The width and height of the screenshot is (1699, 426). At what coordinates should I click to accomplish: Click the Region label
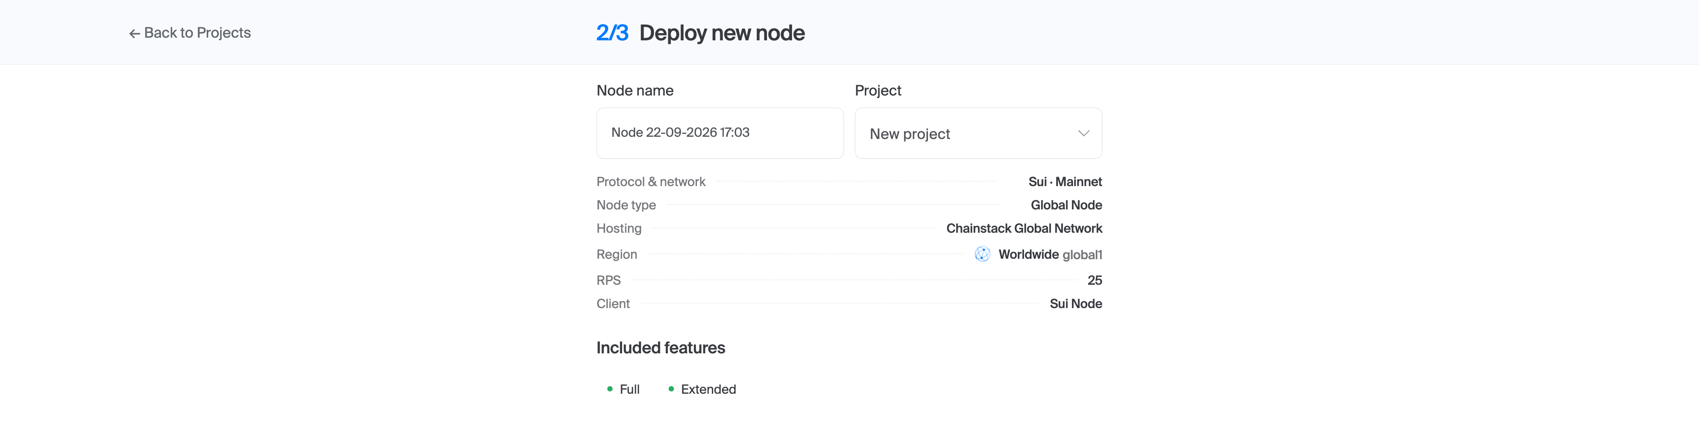coord(617,255)
